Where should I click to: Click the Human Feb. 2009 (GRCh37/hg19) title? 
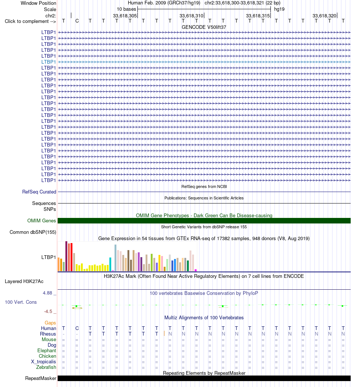[164, 3]
